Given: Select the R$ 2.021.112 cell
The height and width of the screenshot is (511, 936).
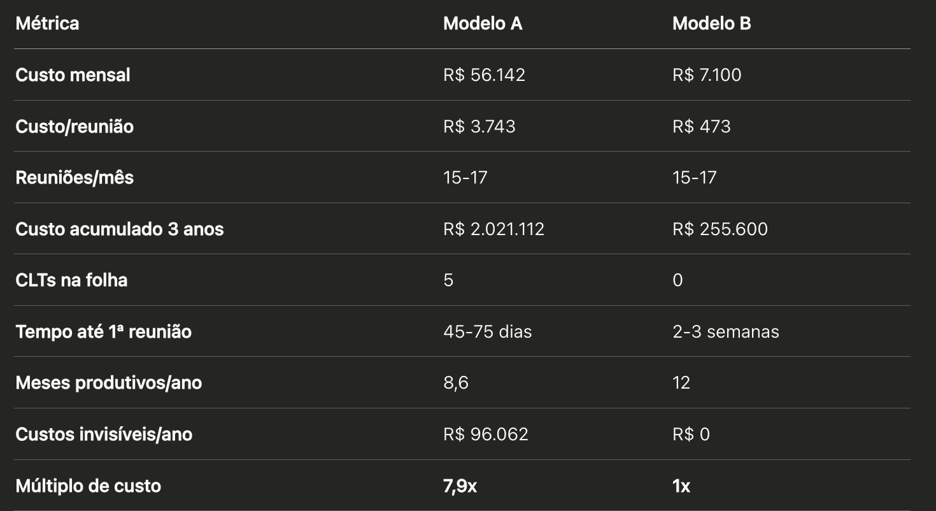Looking at the screenshot, I should [493, 229].
